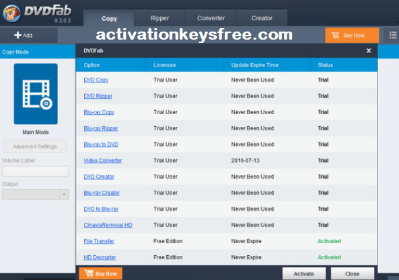399x280 pixels.
Task: Open the Blu-ray Ripper link
Action: point(101,128)
